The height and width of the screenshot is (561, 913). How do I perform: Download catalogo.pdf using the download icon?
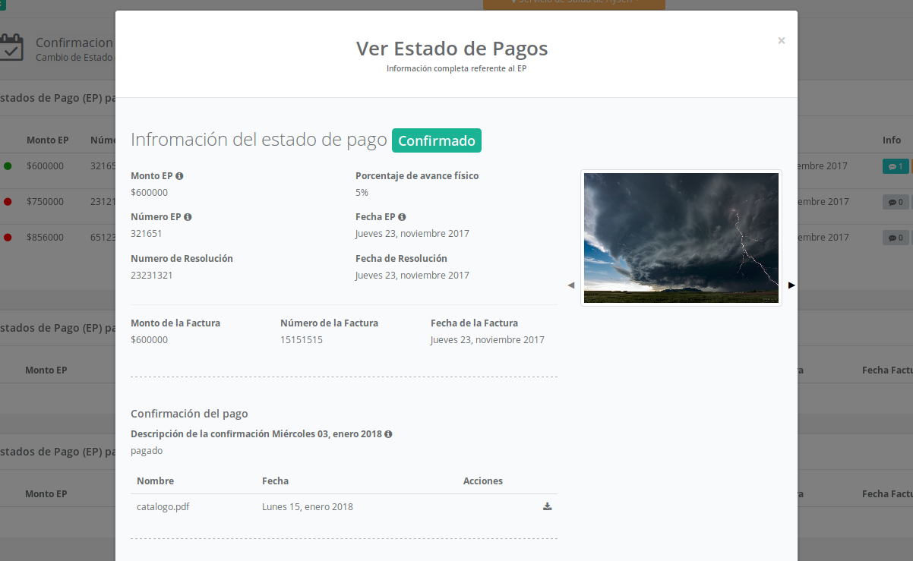[547, 506]
